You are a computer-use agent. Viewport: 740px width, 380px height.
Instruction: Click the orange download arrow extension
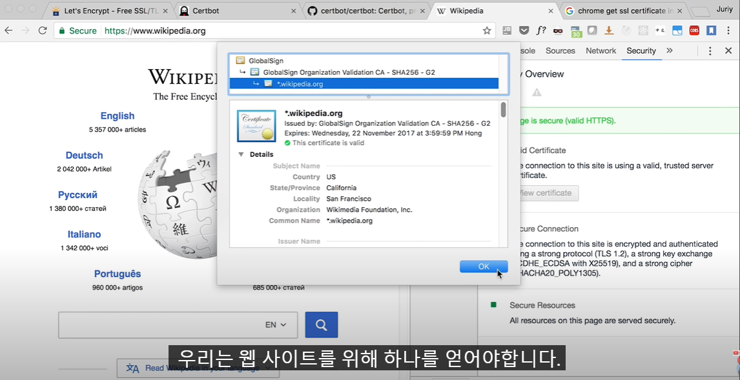tap(609, 31)
